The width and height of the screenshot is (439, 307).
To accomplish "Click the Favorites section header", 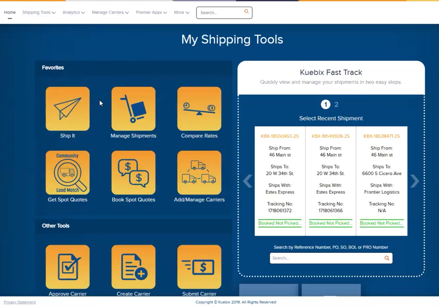I will coord(53,67).
